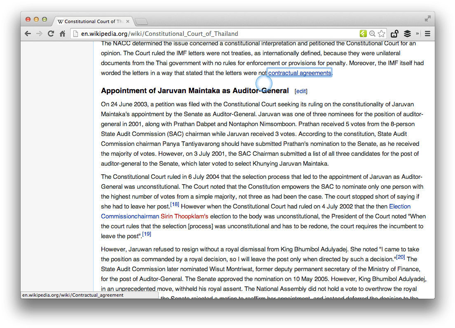
Task: Click the status bar URL Contractual_agreement
Action: click(73, 295)
